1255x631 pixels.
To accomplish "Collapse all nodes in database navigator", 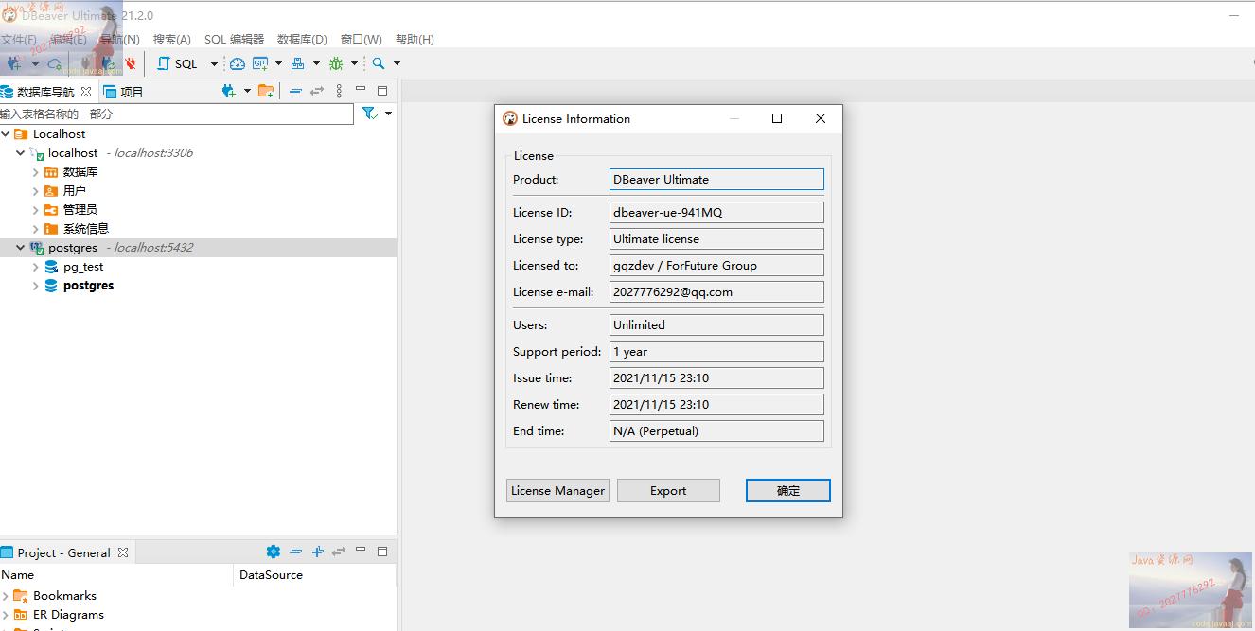I will tap(295, 91).
